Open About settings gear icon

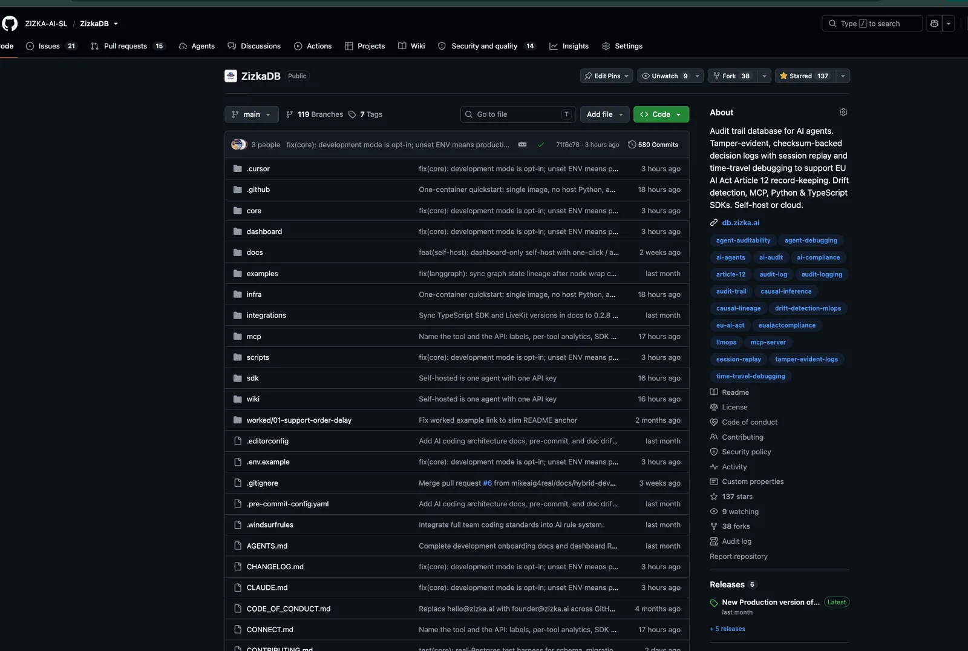(843, 113)
